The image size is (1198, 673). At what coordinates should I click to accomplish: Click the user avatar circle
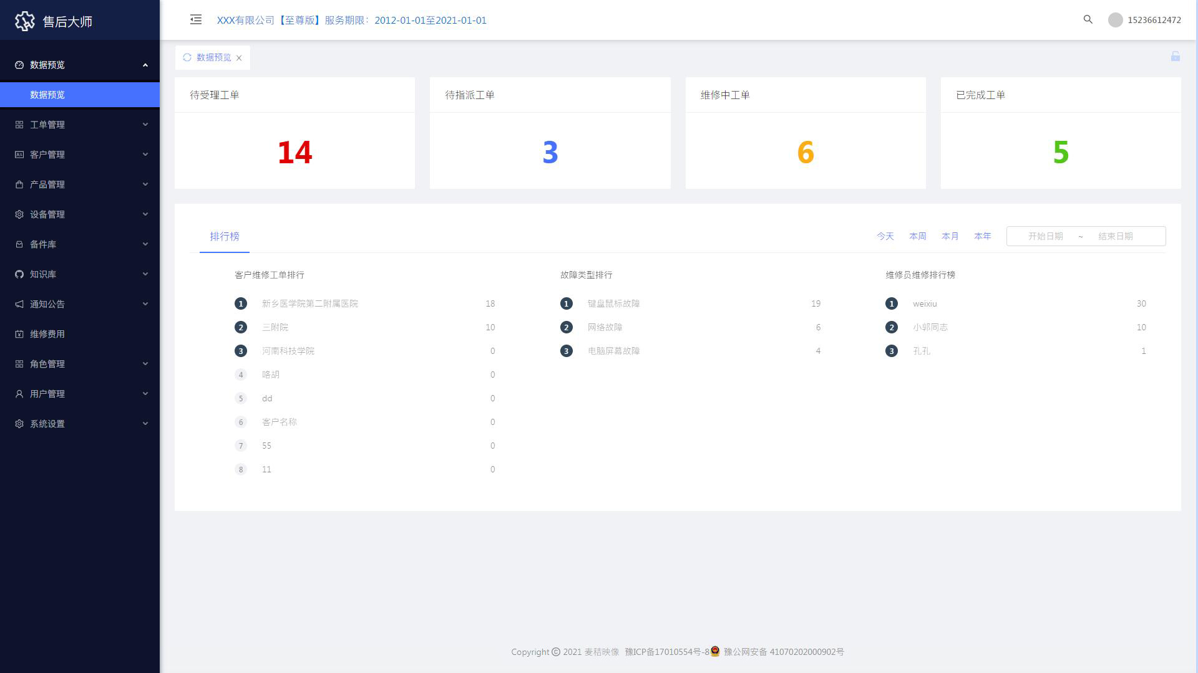tap(1116, 20)
